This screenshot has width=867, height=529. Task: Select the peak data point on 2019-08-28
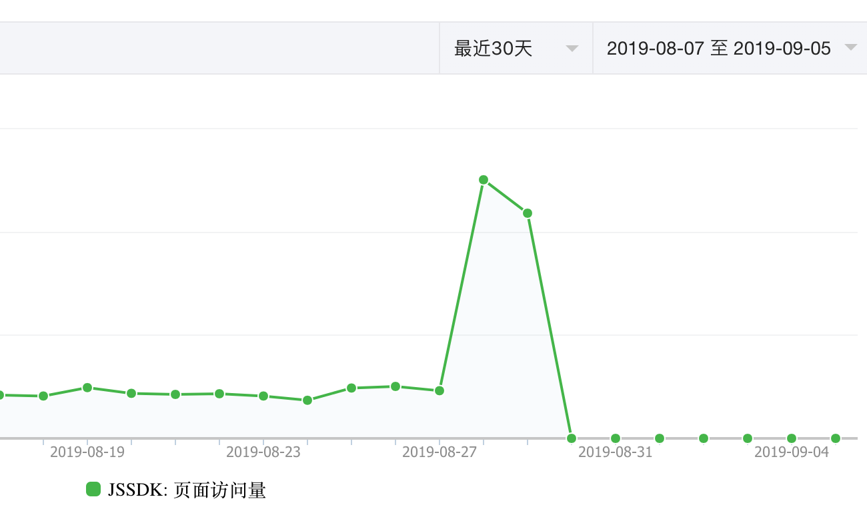pos(484,180)
